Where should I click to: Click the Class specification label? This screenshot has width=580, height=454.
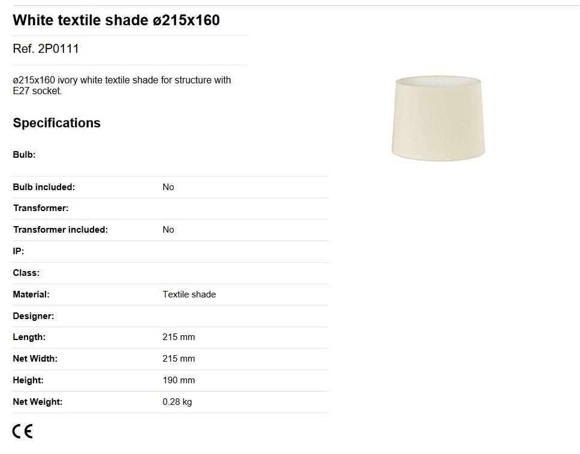coord(26,273)
